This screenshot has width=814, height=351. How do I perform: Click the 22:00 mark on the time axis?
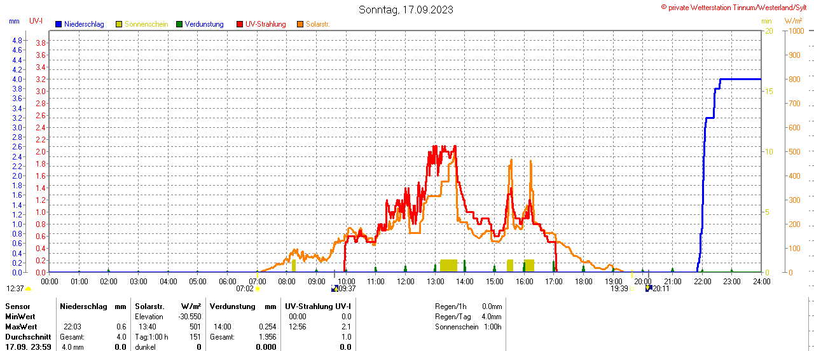[x=702, y=281]
